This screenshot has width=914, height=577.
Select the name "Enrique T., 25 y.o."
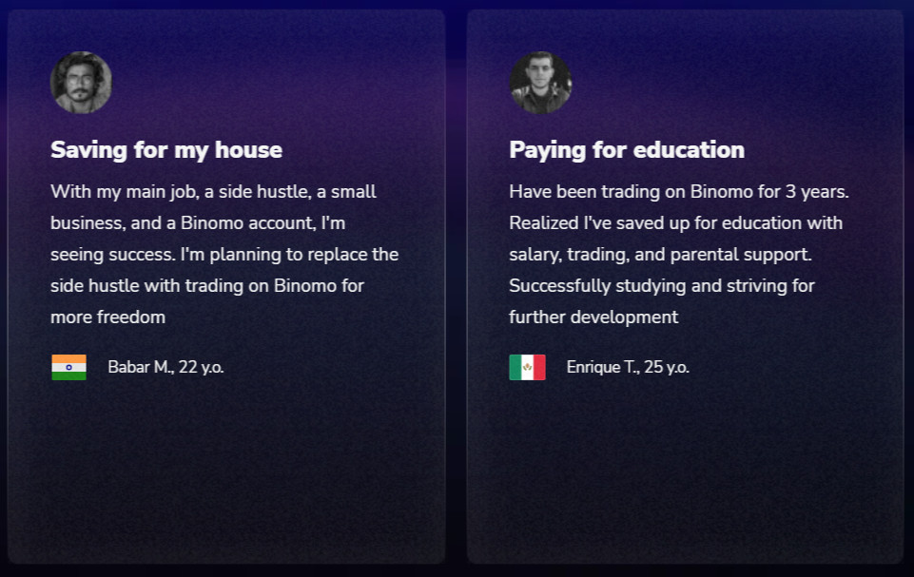[x=628, y=367]
